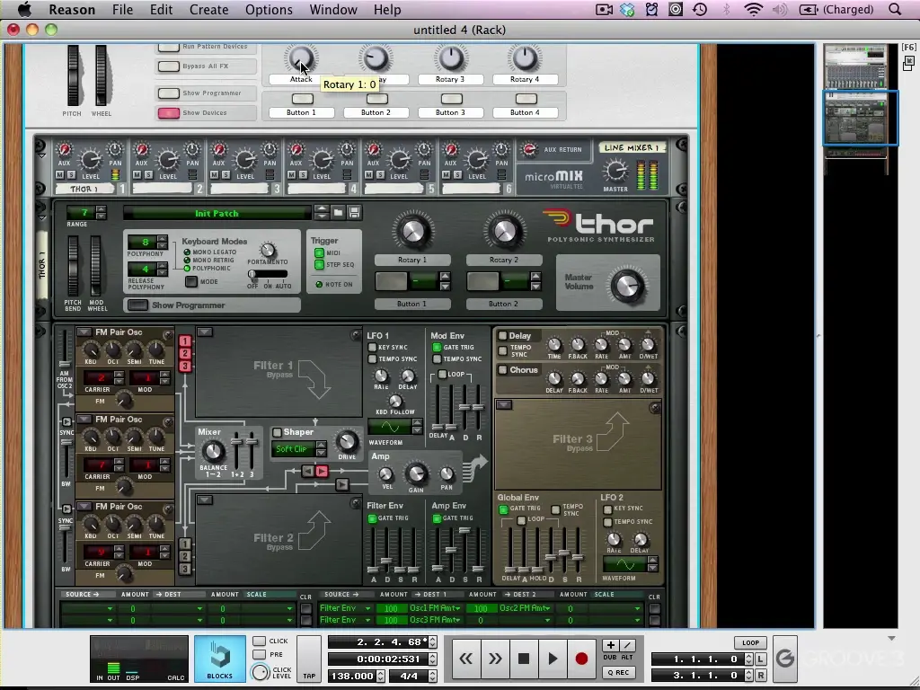Enable Osc 1 routing to Filter 1
Screen dimensions: 920x690
(x=185, y=341)
